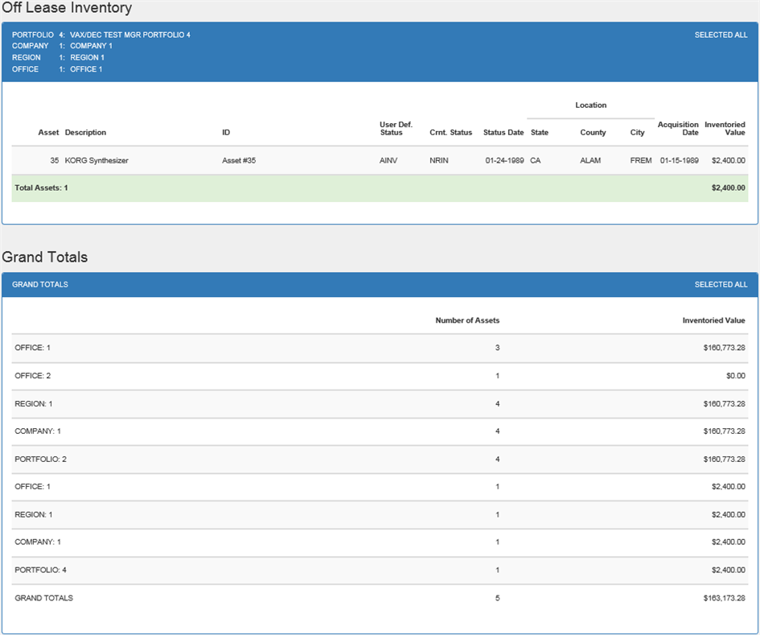Click the 'GRAND TOTALS' bottom row label
760x635 pixels.
(x=43, y=598)
